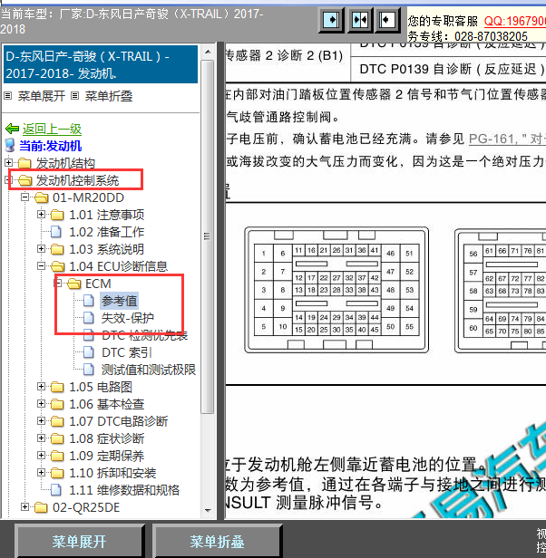Expand 1.05 电路图 folder
Viewport: 546px width, 558px height.
click(42, 387)
